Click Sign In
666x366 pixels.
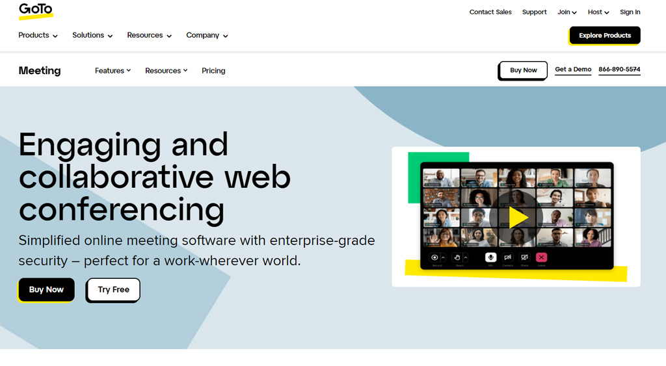click(630, 12)
